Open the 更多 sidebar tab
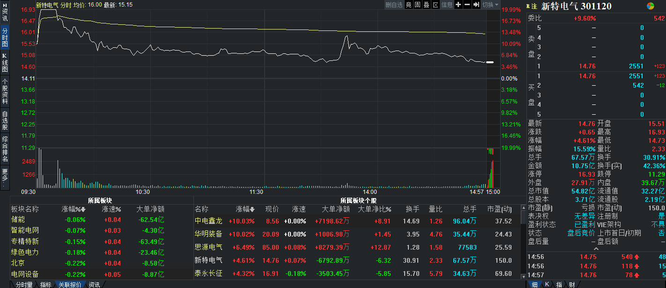Image resolution: width=666 pixels, height=288 pixels. pyautogui.click(x=5, y=177)
